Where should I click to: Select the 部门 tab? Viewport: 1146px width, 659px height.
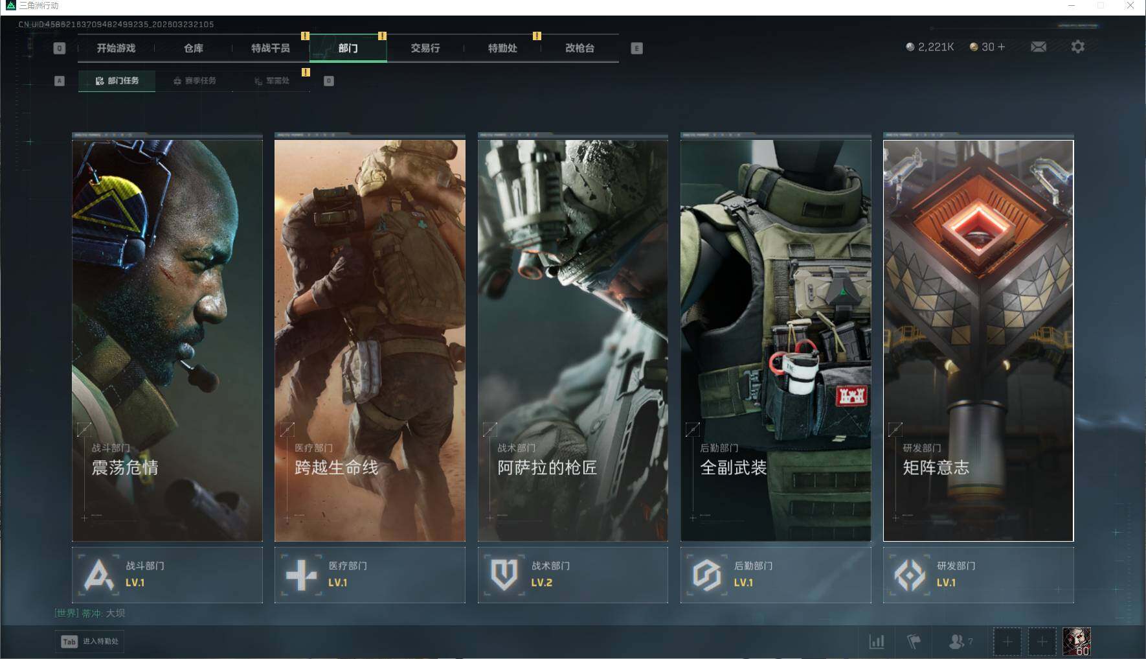[348, 48]
